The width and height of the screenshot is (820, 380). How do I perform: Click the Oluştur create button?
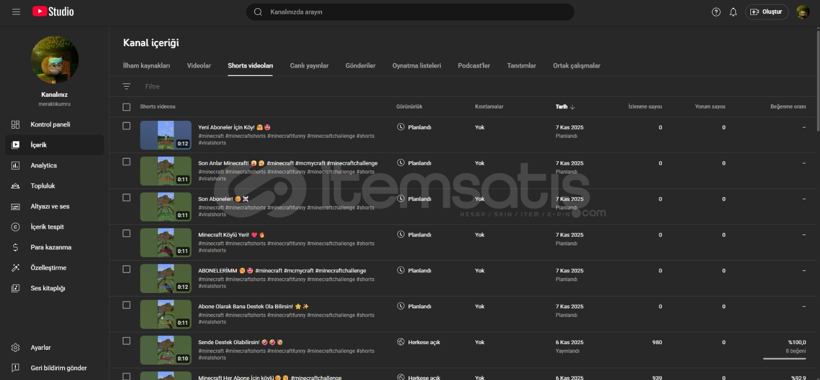pyautogui.click(x=767, y=12)
